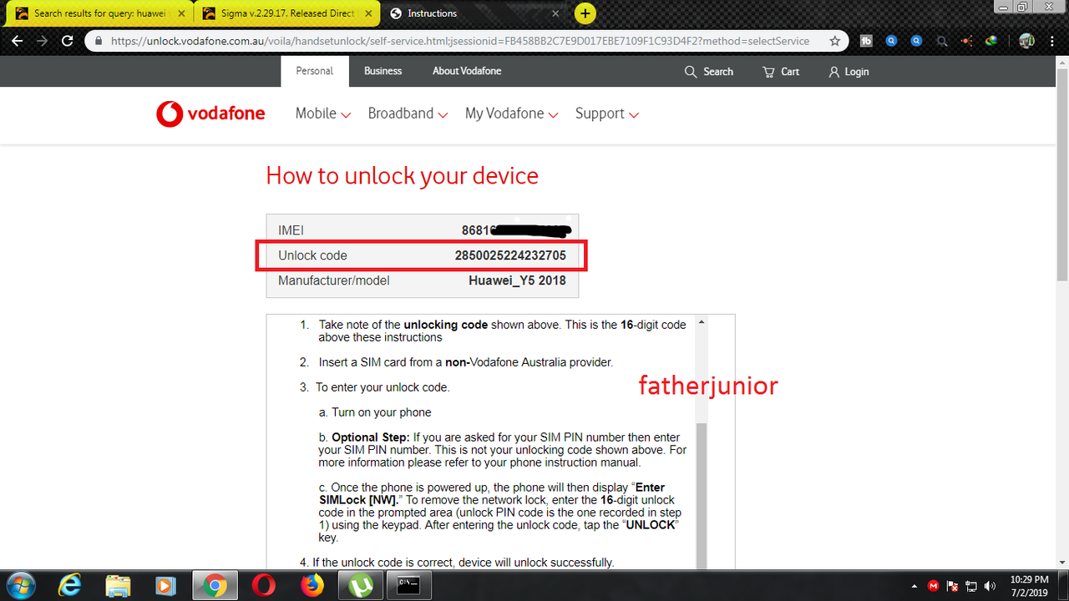
Task: Open the Chrome profile avatar
Action: tap(1027, 40)
